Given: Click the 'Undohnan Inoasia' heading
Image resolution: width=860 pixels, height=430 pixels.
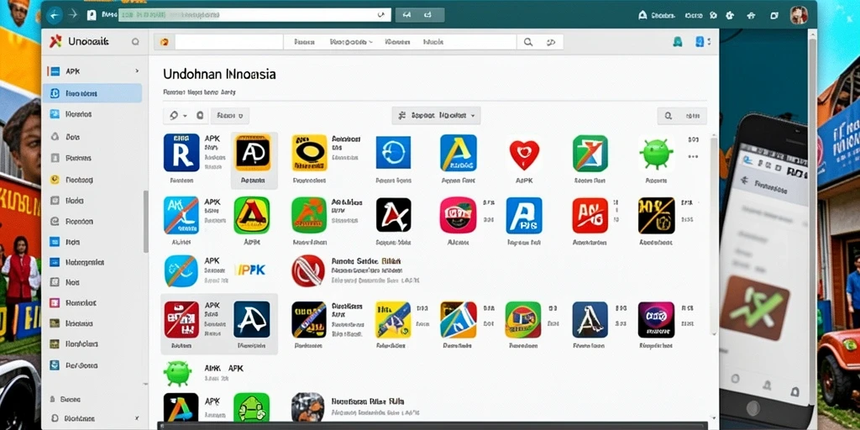Looking at the screenshot, I should pyautogui.click(x=219, y=74).
